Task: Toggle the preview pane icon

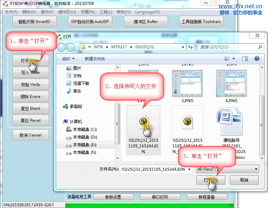Action: [245, 59]
